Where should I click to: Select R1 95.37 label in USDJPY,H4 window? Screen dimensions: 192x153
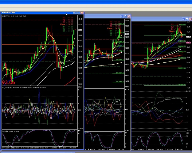[68, 22]
